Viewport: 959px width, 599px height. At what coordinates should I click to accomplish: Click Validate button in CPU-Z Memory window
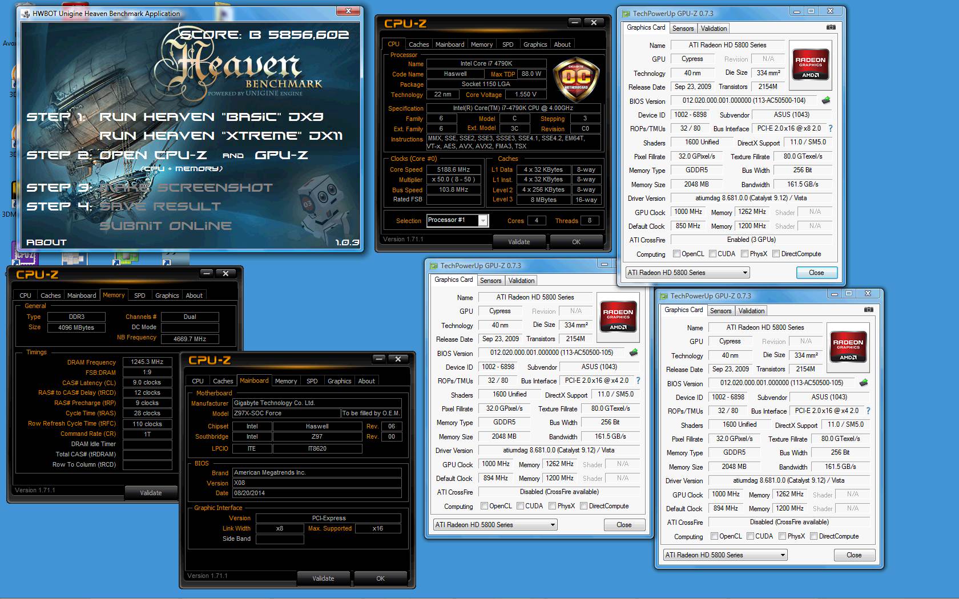[151, 493]
